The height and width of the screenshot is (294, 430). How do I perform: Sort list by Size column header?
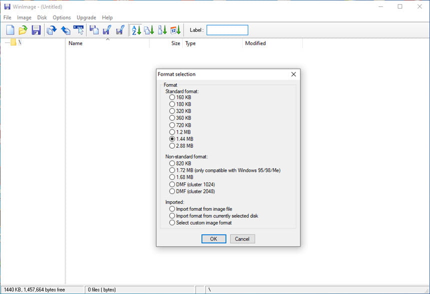click(x=166, y=43)
